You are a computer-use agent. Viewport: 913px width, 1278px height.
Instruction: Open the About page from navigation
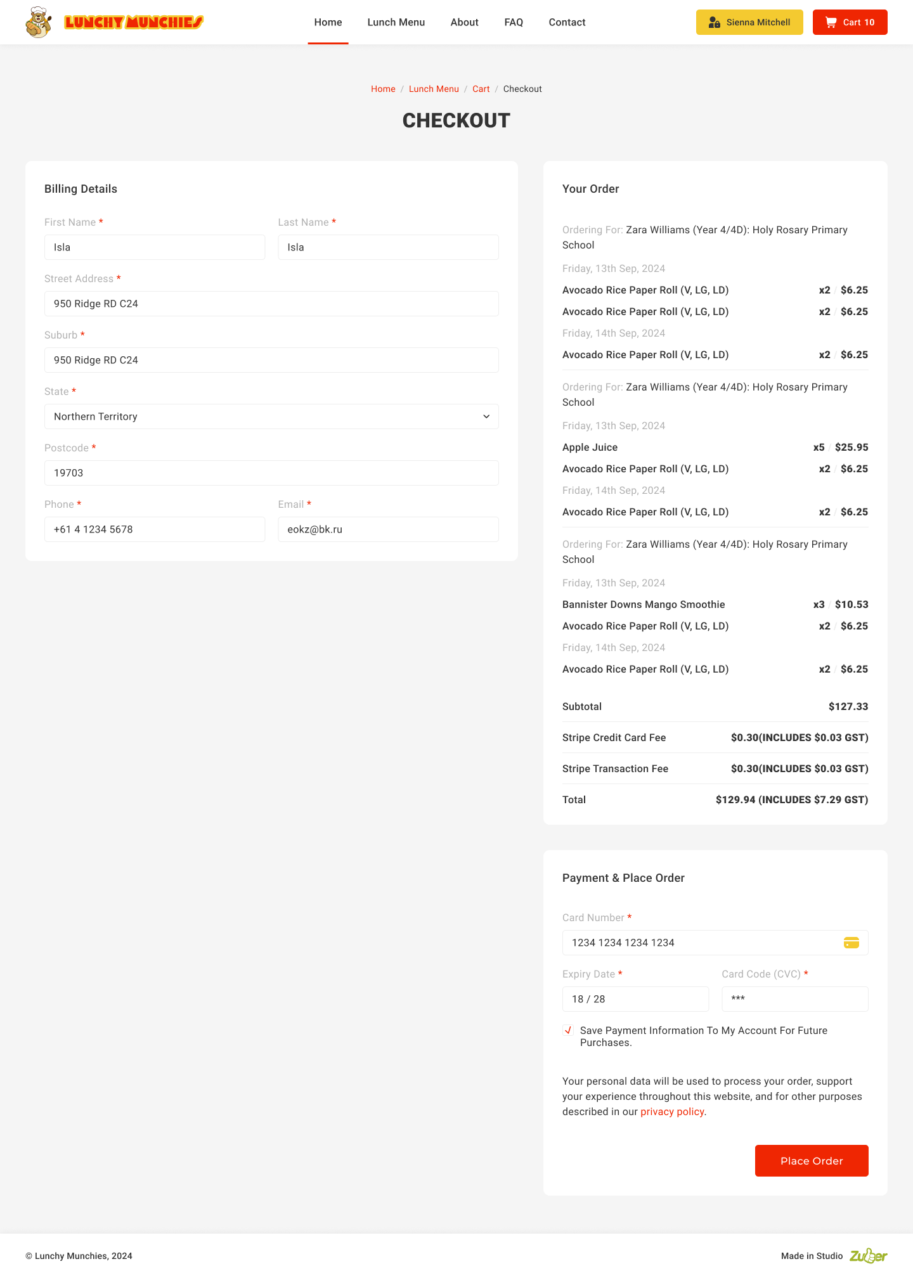[x=464, y=22]
